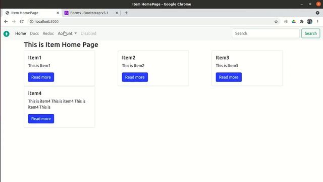This screenshot has height=182, width=323.
Task: Close the Forms Bootstrap v5.1 tab
Action: pyautogui.click(x=117, y=13)
